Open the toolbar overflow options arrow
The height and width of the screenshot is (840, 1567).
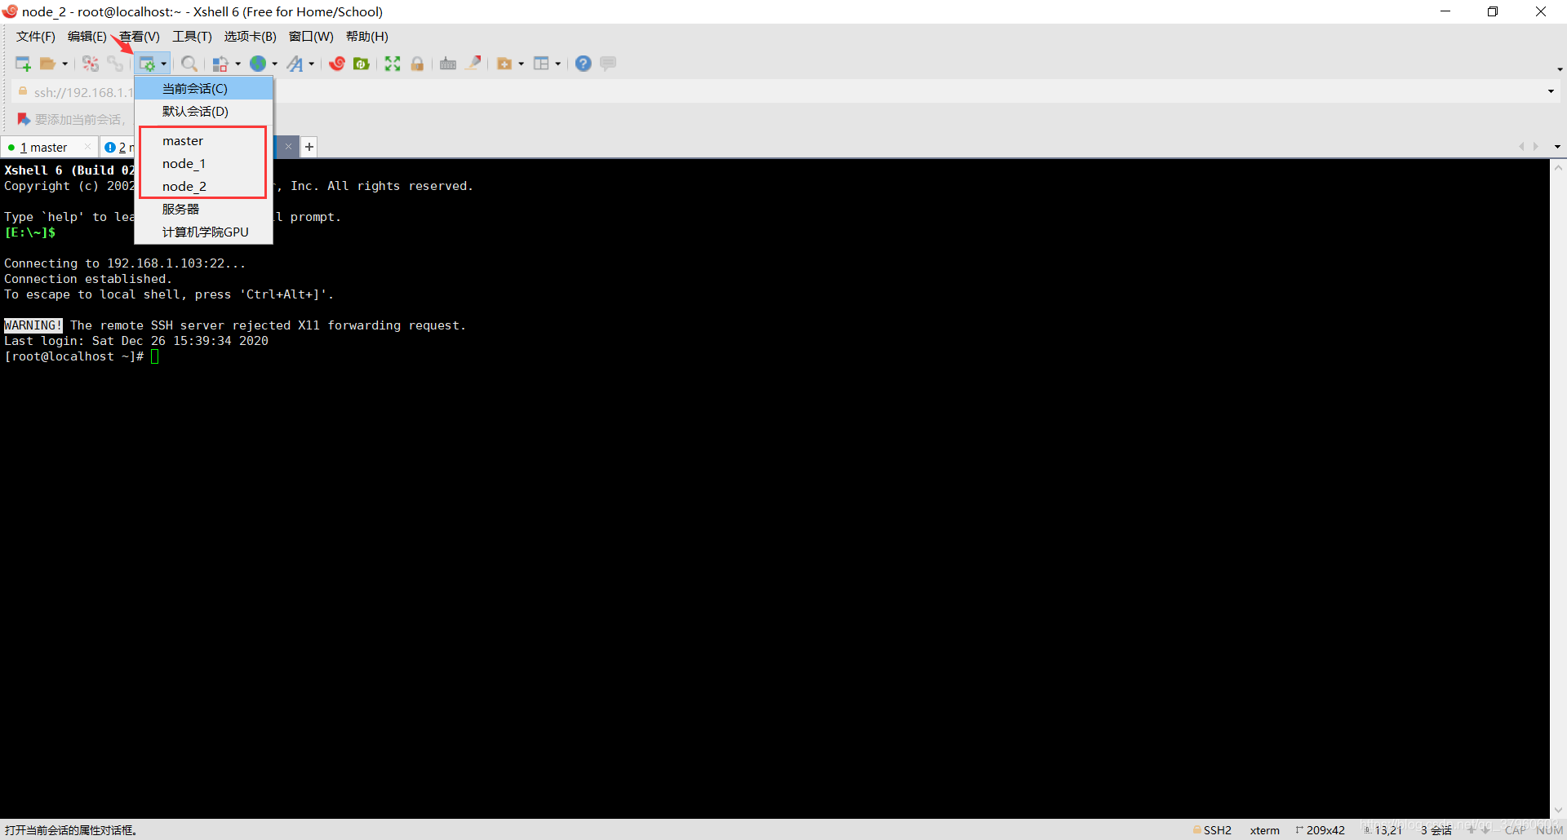pyautogui.click(x=1560, y=69)
